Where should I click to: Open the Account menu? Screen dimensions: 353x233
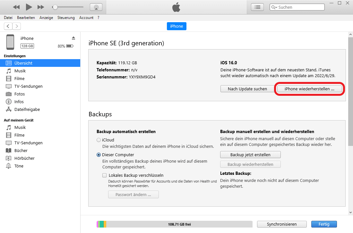[86, 18]
